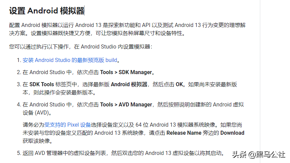The height and width of the screenshot is (163, 290).
Task: Click the bold 'SDK Tools' text in step 3
Action: pyautogui.click(x=42, y=84)
